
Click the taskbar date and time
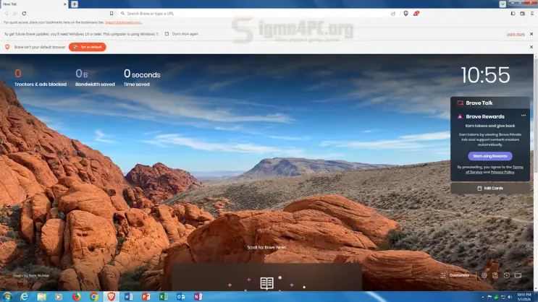(x=524, y=297)
